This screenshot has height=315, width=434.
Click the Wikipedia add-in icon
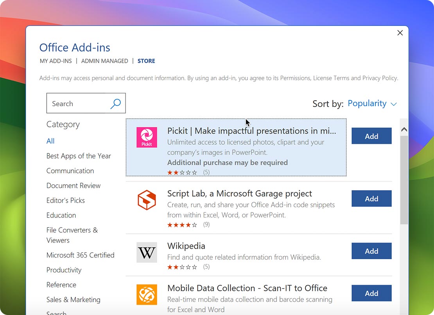coord(147,253)
